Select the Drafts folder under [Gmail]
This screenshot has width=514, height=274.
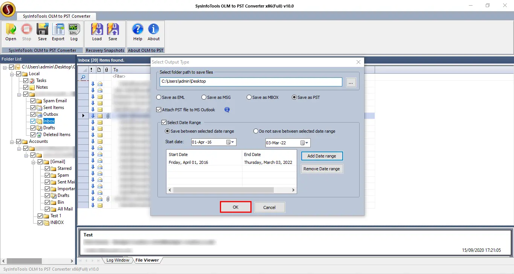click(64, 195)
